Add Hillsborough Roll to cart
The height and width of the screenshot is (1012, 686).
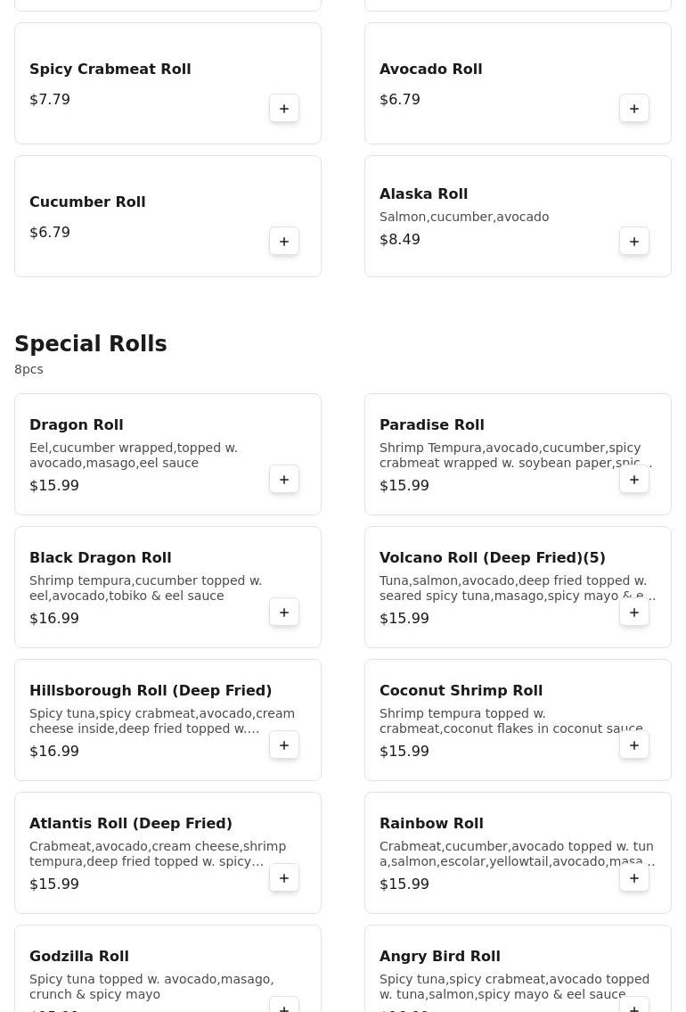(x=284, y=745)
